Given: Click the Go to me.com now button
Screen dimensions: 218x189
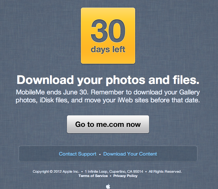Looking at the screenshot, I should tap(108, 124).
